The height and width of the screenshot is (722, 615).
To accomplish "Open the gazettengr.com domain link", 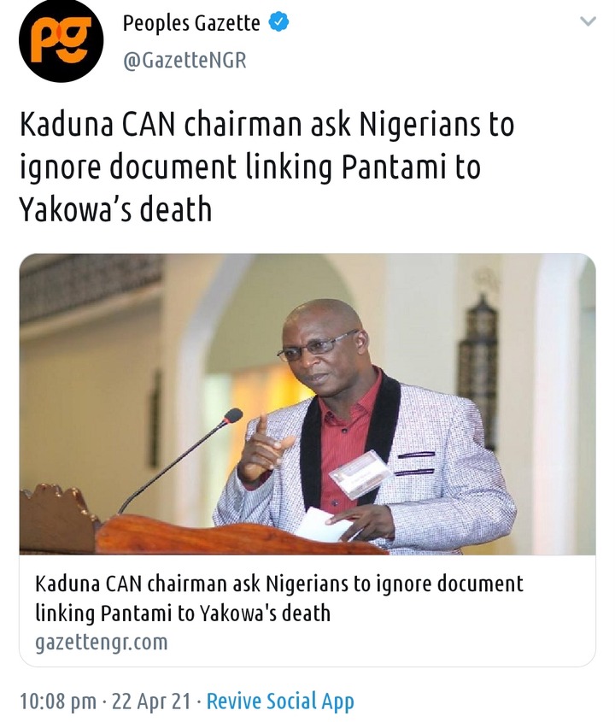I will [x=102, y=642].
